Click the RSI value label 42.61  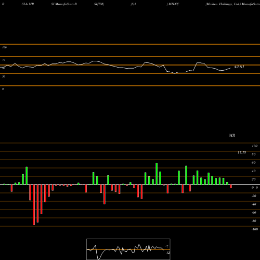click(239, 67)
